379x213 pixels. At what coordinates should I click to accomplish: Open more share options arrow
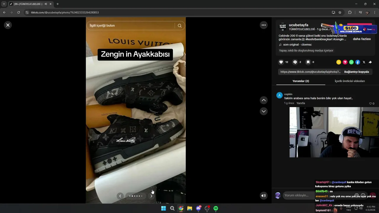pyautogui.click(x=370, y=62)
